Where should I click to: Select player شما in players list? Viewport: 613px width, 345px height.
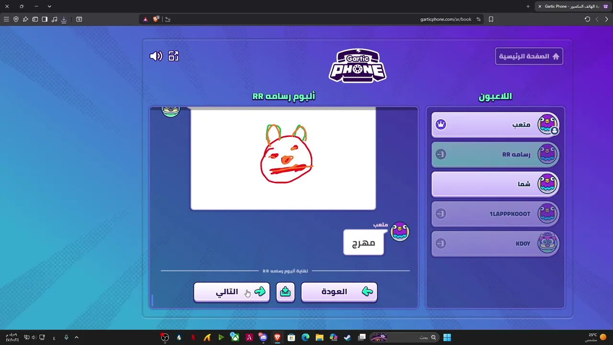(x=495, y=184)
